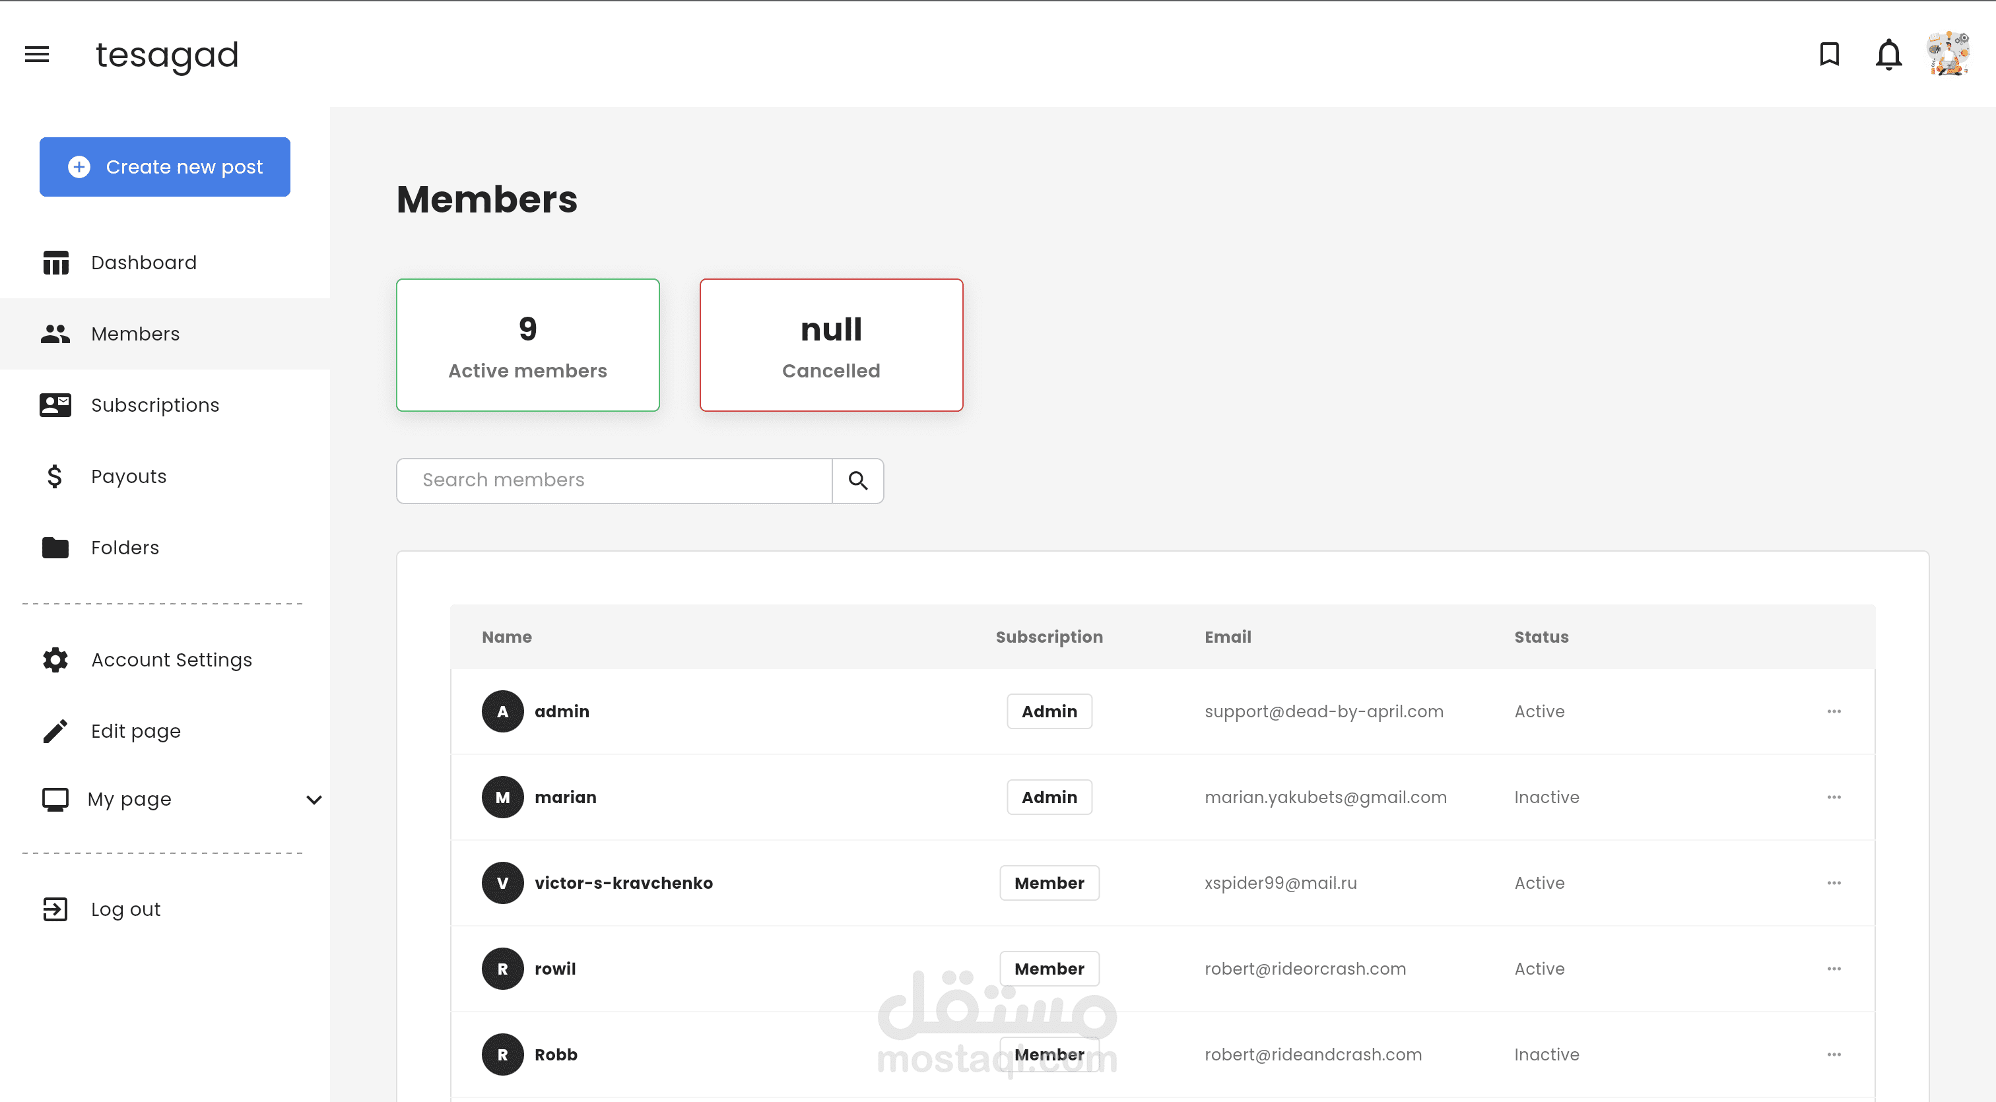1996x1102 pixels.
Task: Open options menu for admin row
Action: (x=1833, y=711)
